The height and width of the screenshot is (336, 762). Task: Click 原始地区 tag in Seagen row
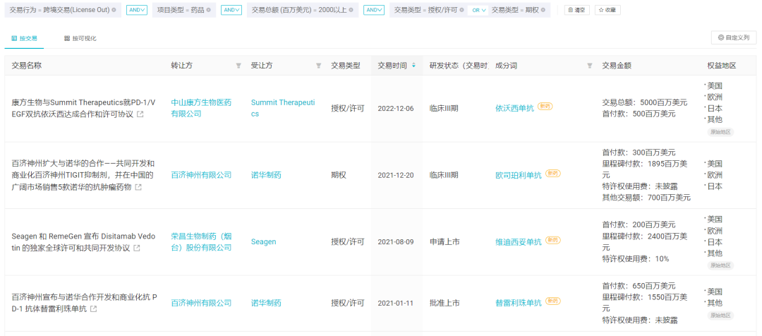[720, 265]
